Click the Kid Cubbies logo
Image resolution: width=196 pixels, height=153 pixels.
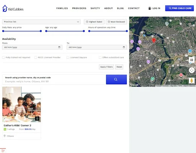coord(13,8)
